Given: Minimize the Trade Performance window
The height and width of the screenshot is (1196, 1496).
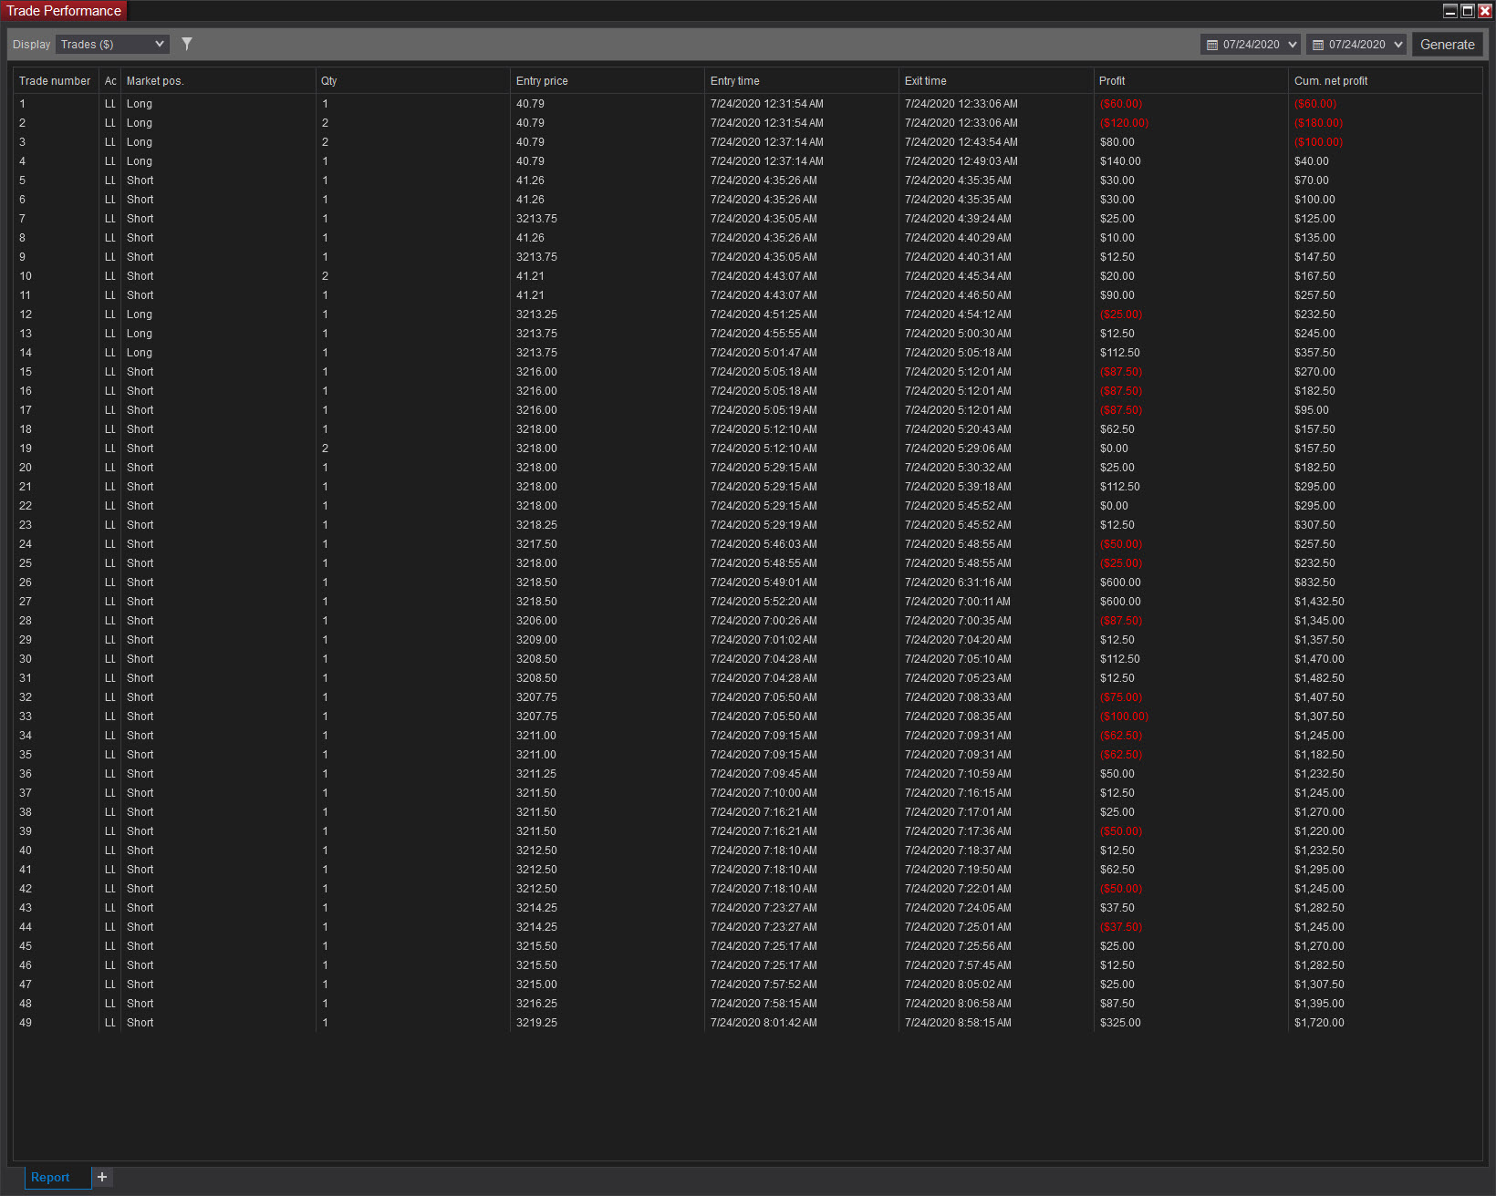Looking at the screenshot, I should 1450,11.
